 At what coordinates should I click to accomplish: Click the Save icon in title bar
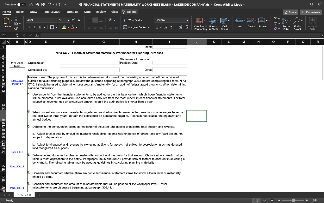(x=37, y=4)
